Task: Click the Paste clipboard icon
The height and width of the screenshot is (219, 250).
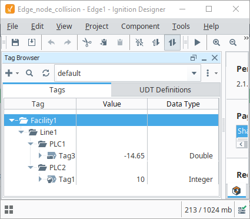Action: tap(120, 42)
